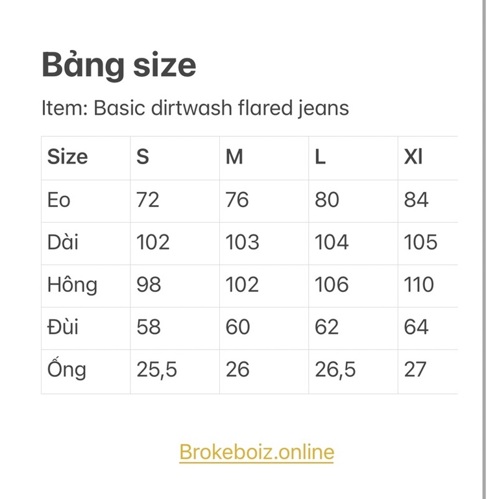Image resolution: width=499 pixels, height=499 pixels.
Task: Click the Đùi value 62 cell
Action: 327,327
